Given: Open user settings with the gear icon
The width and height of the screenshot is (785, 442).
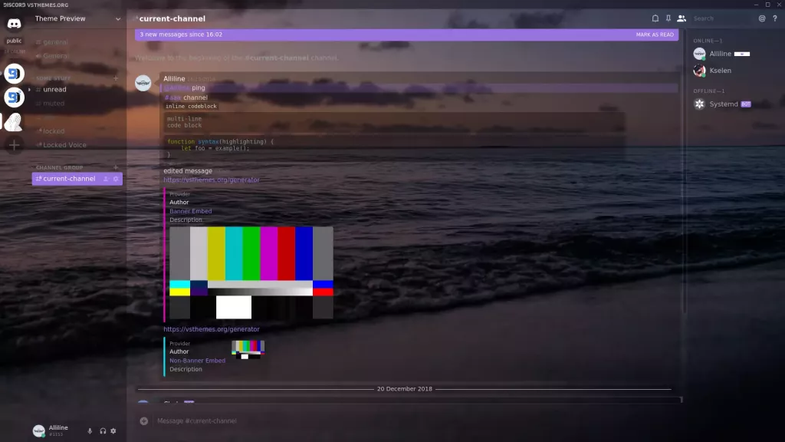Looking at the screenshot, I should 113,431.
